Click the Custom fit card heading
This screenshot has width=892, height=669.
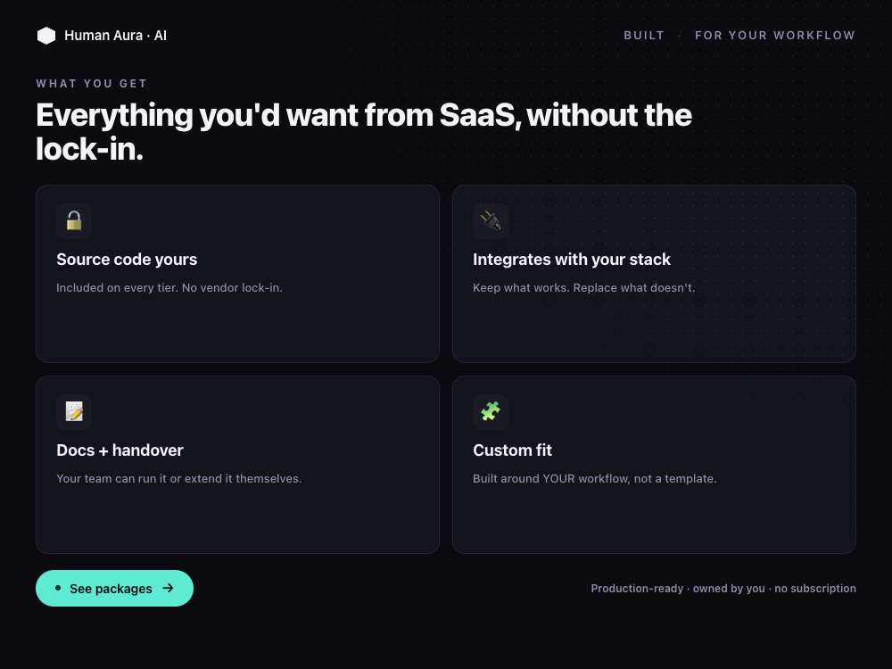pos(513,450)
